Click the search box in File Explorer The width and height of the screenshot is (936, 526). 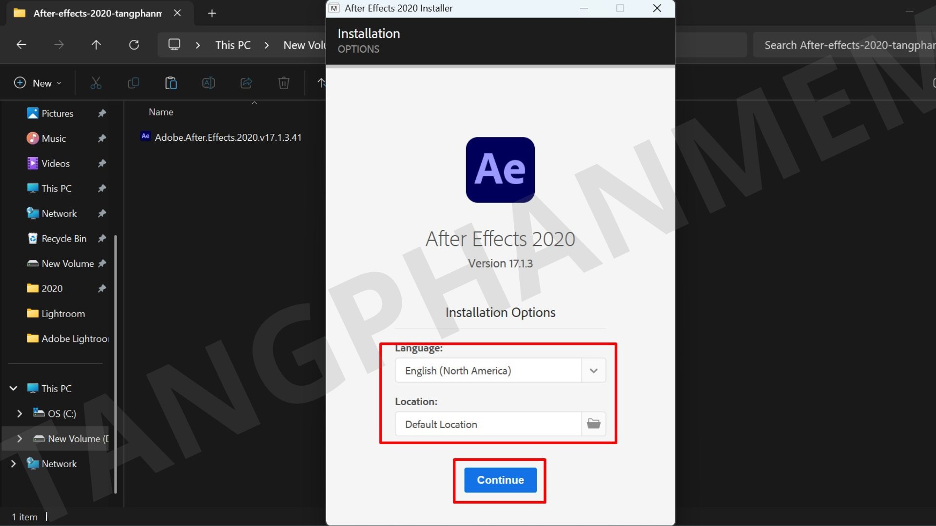[x=844, y=45]
